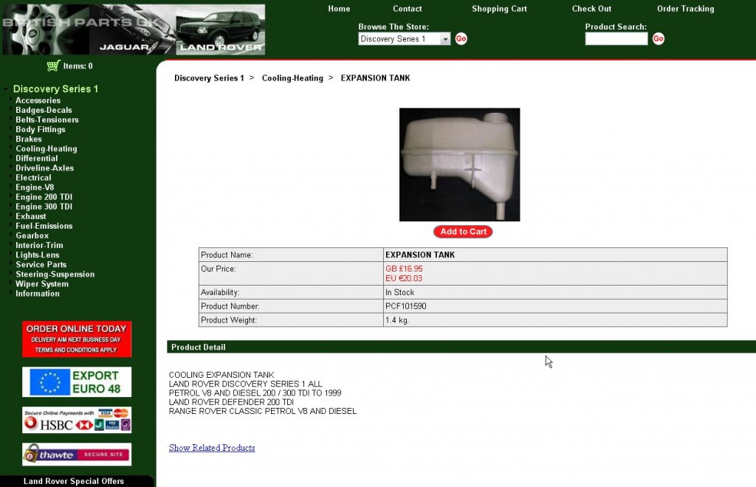Open Order Tracking page

pos(686,9)
